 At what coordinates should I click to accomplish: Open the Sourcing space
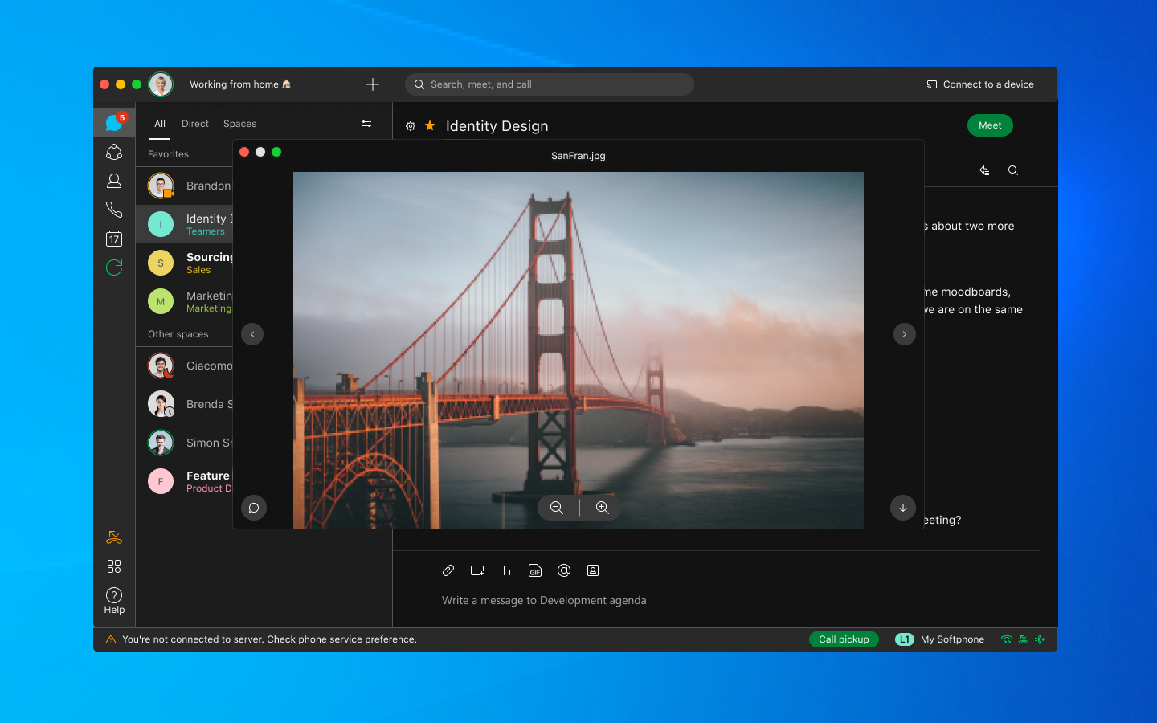[x=185, y=263]
